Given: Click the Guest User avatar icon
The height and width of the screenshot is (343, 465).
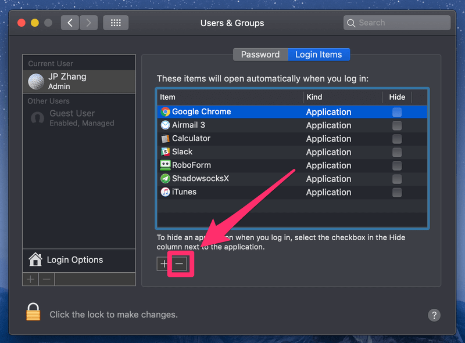Looking at the screenshot, I should click(x=37, y=118).
